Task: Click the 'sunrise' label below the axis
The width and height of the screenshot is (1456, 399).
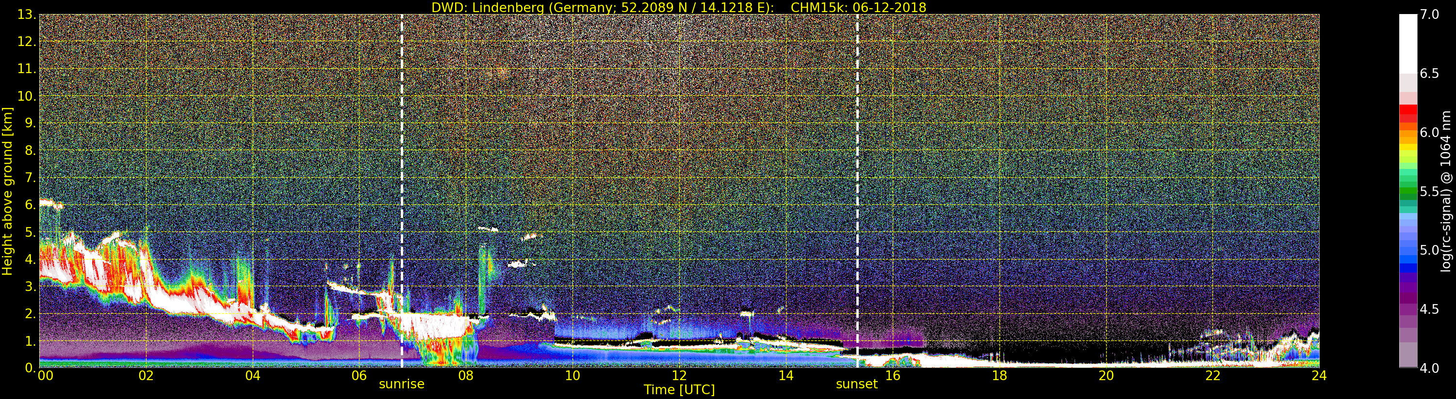Action: tap(401, 384)
